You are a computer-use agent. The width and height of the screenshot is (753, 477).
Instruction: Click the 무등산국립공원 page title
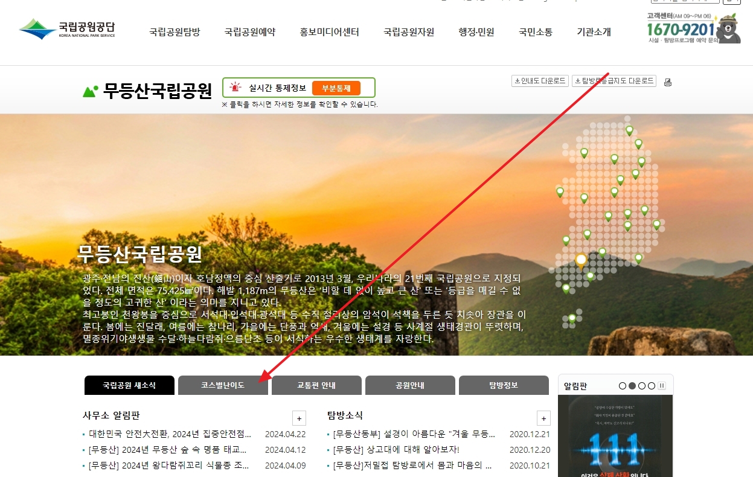point(158,91)
